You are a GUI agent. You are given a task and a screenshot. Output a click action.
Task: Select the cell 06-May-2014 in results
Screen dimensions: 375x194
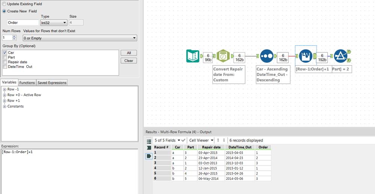click(x=211, y=179)
